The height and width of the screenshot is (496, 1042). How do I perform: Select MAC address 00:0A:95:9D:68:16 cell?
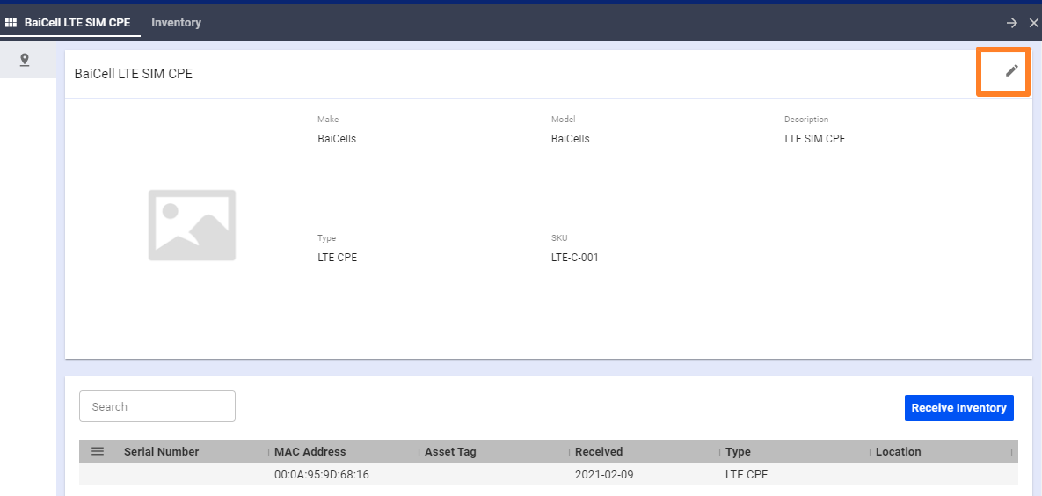pos(322,475)
